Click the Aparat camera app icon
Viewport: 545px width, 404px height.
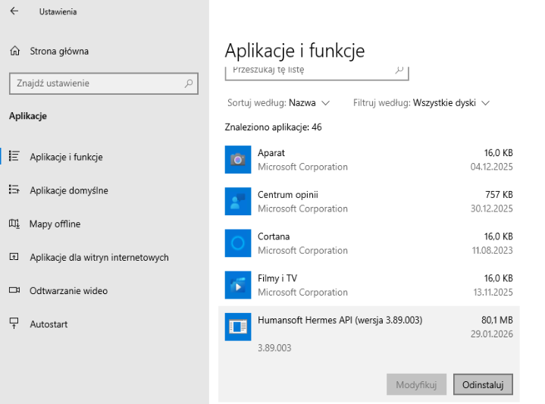[x=238, y=160]
